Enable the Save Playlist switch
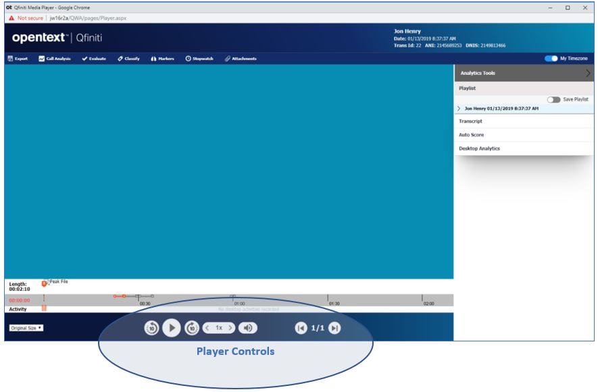Screen dimensions: 598x392 click(x=552, y=98)
